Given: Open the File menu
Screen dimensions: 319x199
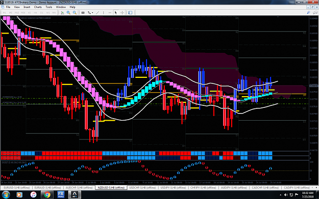Looking at the screenshot, I should [8, 7].
